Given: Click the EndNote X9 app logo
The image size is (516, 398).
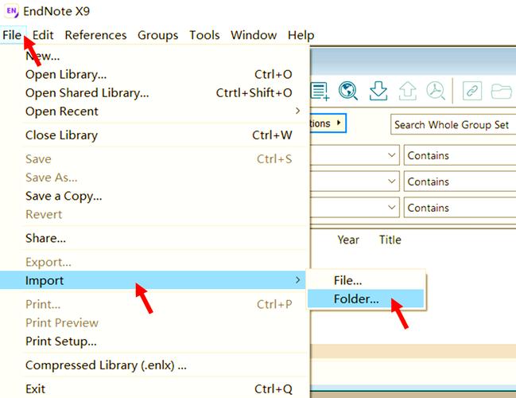Looking at the screenshot, I should pyautogui.click(x=12, y=11).
